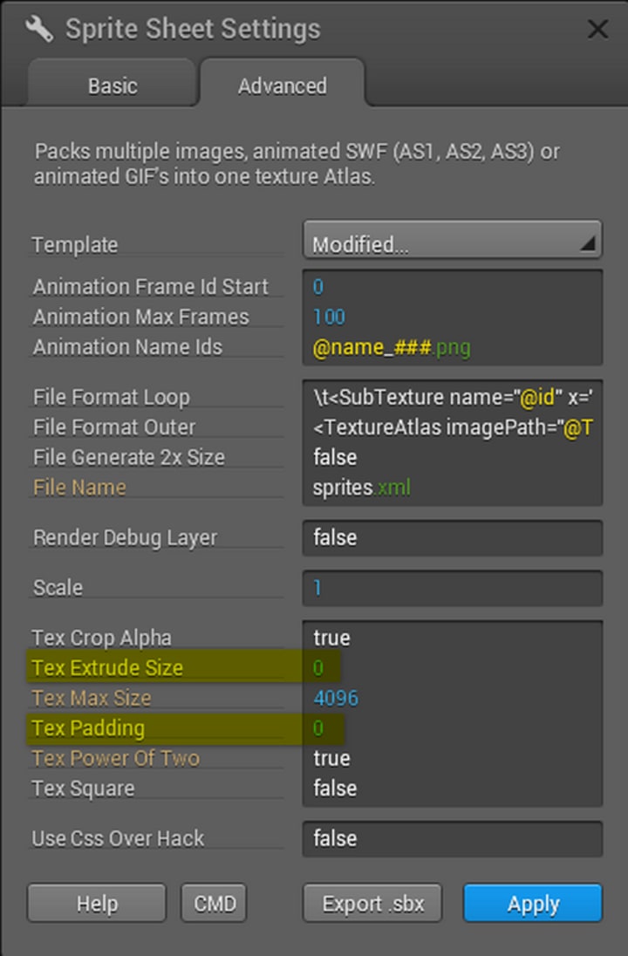Click the Tex Power Of Two label
Image resolution: width=628 pixels, height=956 pixels.
click(x=116, y=759)
